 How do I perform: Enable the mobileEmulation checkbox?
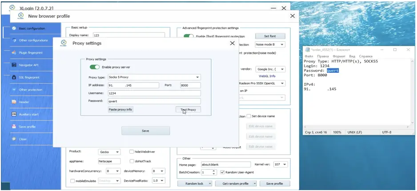(72, 181)
